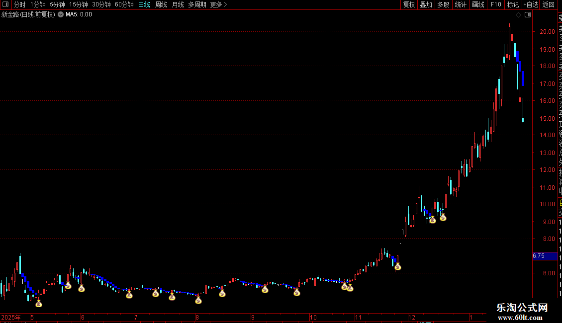
Task: Click the rightmost money bag signal in December
Action: [x=443, y=217]
